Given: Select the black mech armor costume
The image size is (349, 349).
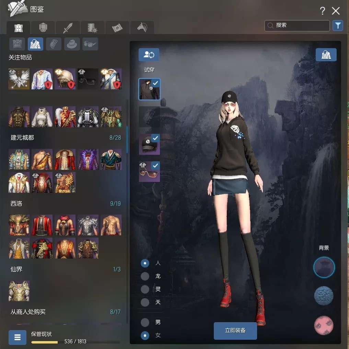Looking at the screenshot, I should 88,117.
